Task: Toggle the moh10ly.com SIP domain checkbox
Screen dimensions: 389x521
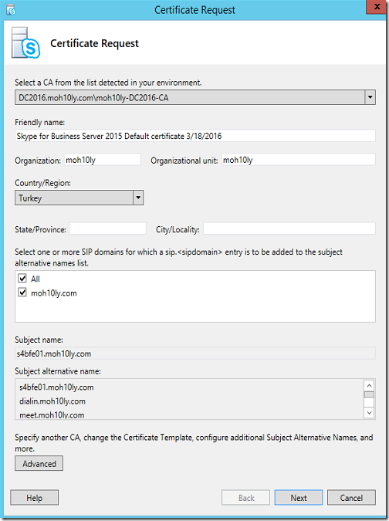Action: 22,293
